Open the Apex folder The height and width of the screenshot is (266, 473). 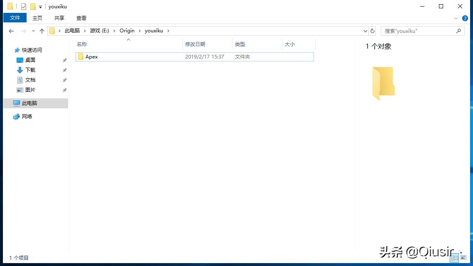[x=92, y=57]
